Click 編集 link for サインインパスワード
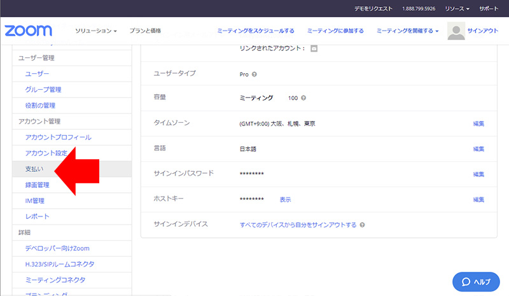 478,174
